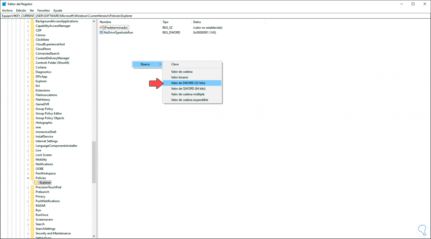Collapse the Policies key
This screenshot has height=239, width=431.
coord(28,178)
